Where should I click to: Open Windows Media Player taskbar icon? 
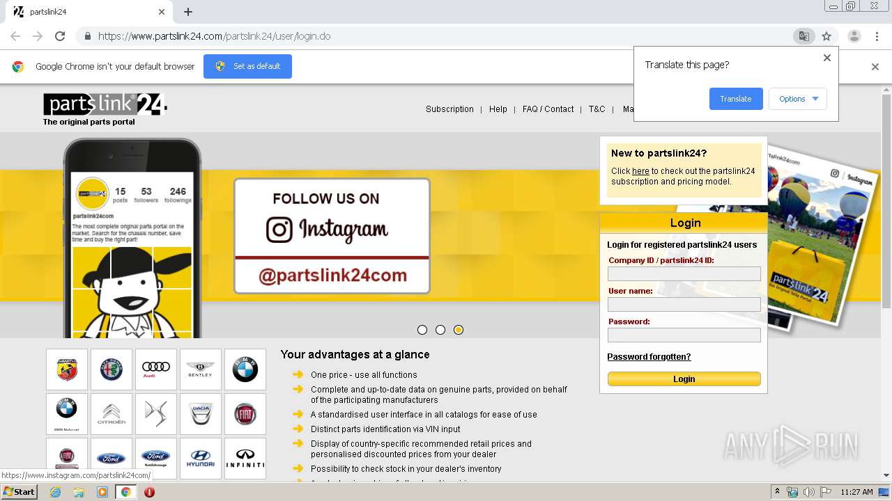tap(102, 492)
